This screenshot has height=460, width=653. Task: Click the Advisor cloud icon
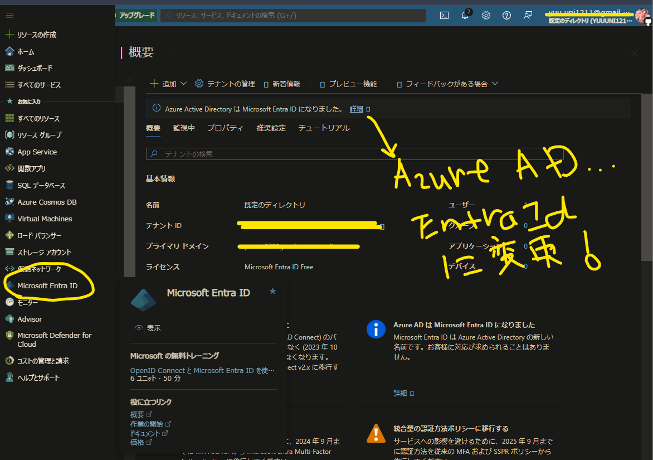coord(9,319)
